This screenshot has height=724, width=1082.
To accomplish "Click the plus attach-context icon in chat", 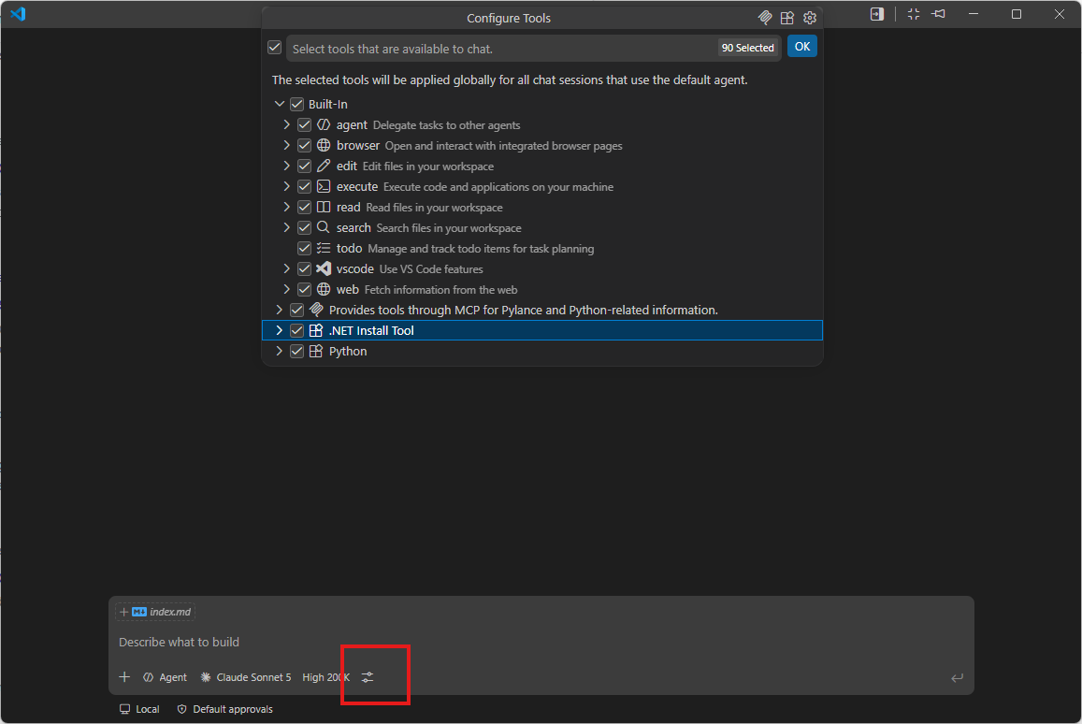I will tap(124, 677).
